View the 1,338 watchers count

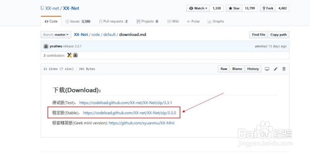coord(216,8)
